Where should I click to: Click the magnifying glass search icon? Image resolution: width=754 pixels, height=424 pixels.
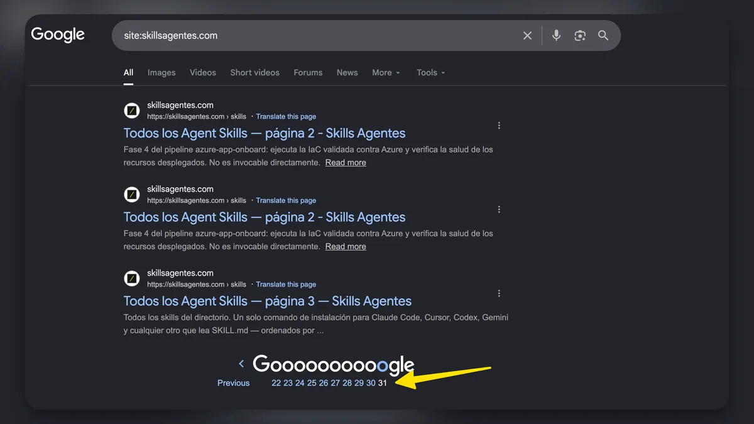[x=603, y=36]
